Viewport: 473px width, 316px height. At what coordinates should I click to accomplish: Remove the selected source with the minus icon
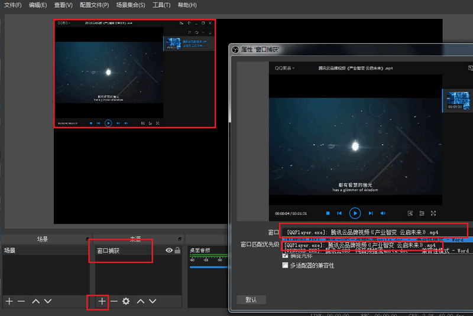coord(114,301)
